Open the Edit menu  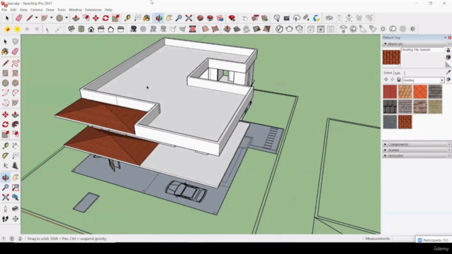[13, 10]
